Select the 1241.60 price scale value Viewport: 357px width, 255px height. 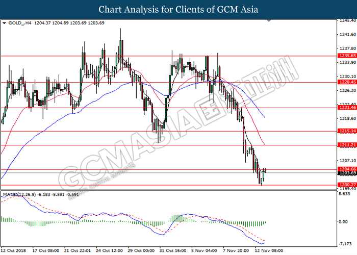[x=347, y=34]
